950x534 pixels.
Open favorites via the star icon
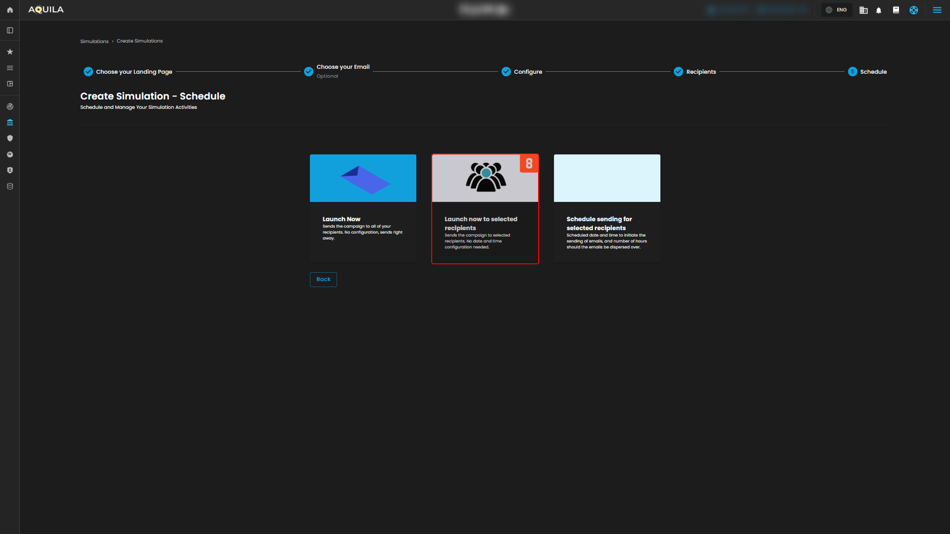pyautogui.click(x=10, y=52)
